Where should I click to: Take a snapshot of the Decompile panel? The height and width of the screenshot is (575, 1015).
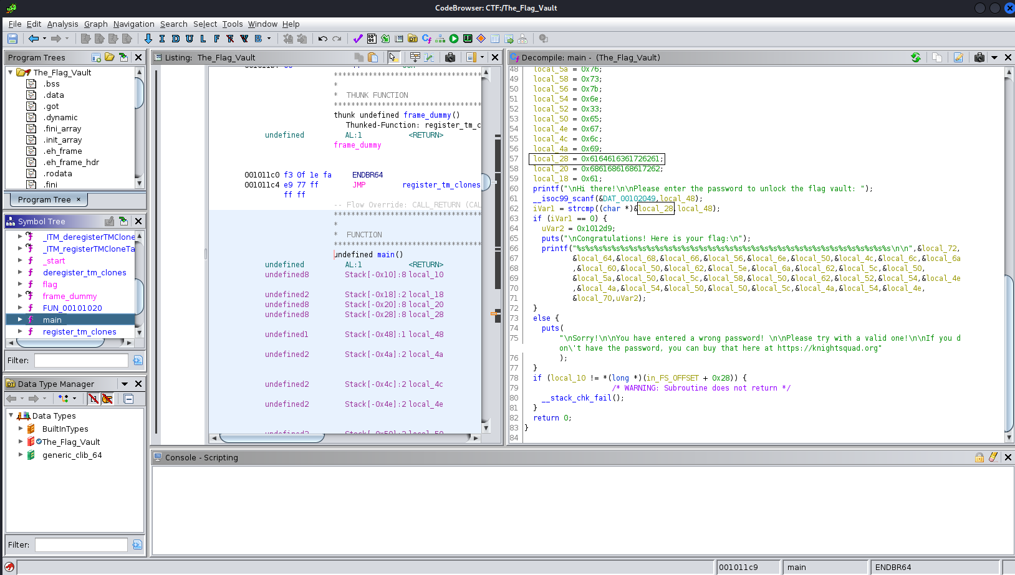[x=979, y=57]
